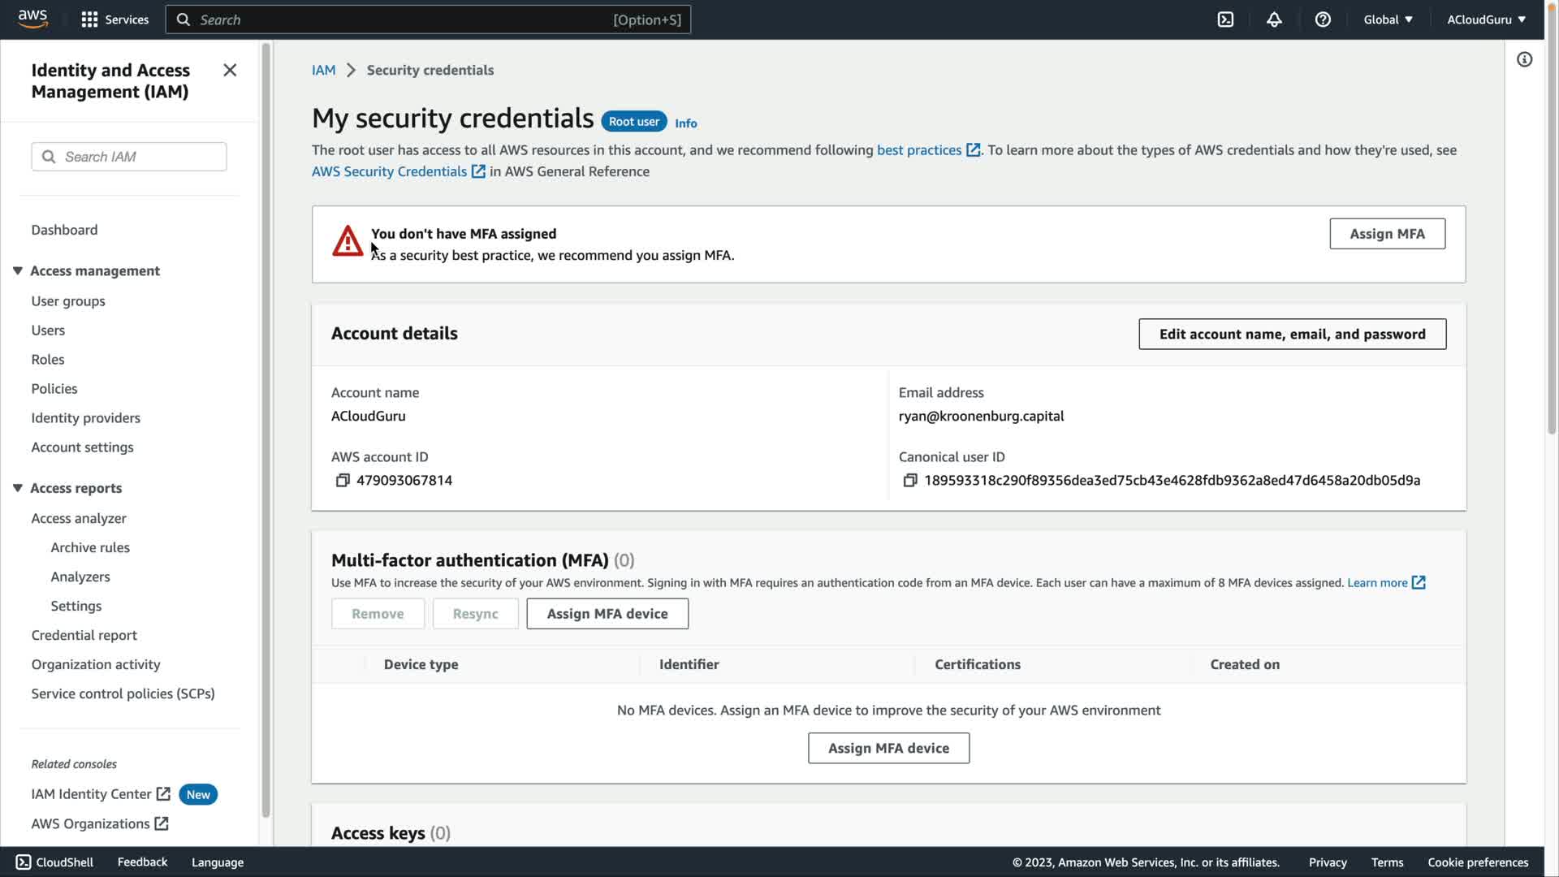The height and width of the screenshot is (877, 1559).
Task: Open CloudShell icon in top navigation bar
Action: point(1225,19)
